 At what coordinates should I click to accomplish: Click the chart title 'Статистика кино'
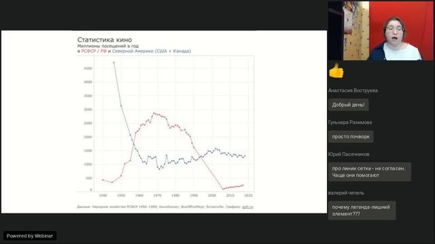click(105, 39)
